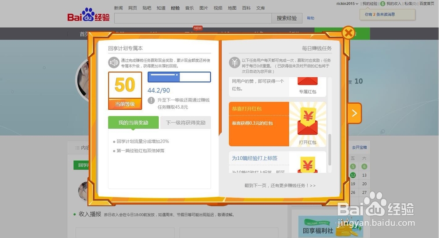Select 我的当前奖励 tab
439x238 pixels.
pyautogui.click(x=133, y=123)
